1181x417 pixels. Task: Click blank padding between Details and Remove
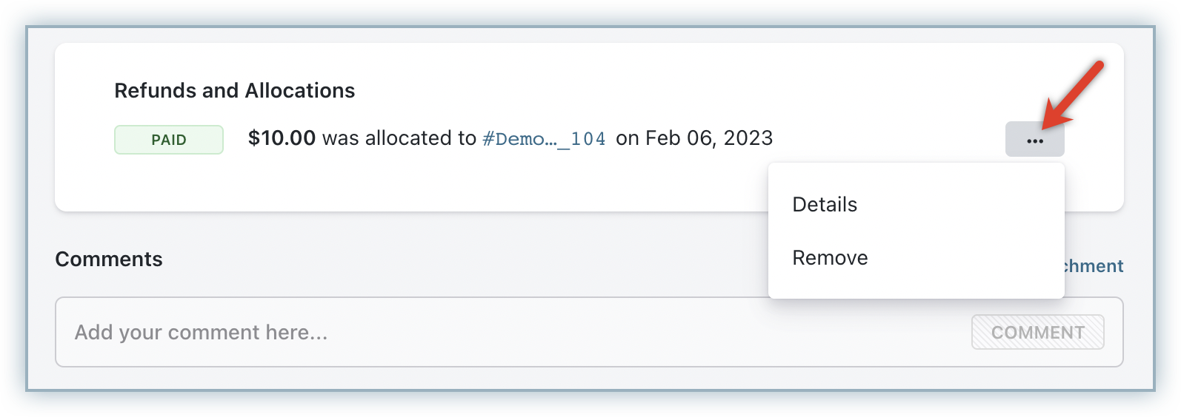[x=916, y=231]
